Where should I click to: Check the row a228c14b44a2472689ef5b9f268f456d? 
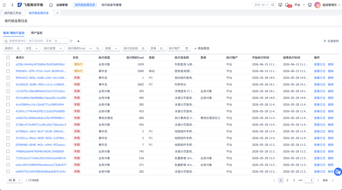pyautogui.click(x=8, y=64)
